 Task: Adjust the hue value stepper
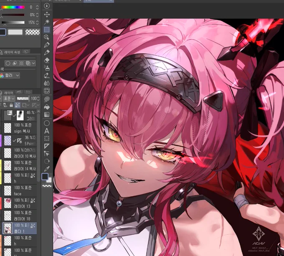pos(37,7)
